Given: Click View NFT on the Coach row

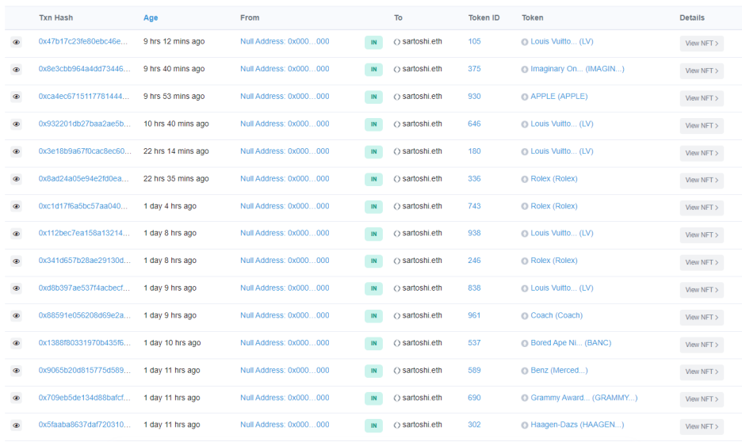Looking at the screenshot, I should tap(702, 317).
